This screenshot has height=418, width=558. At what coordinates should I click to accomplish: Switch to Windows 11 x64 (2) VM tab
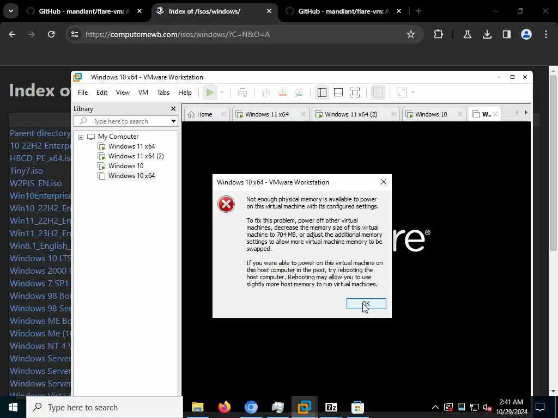pyautogui.click(x=351, y=114)
